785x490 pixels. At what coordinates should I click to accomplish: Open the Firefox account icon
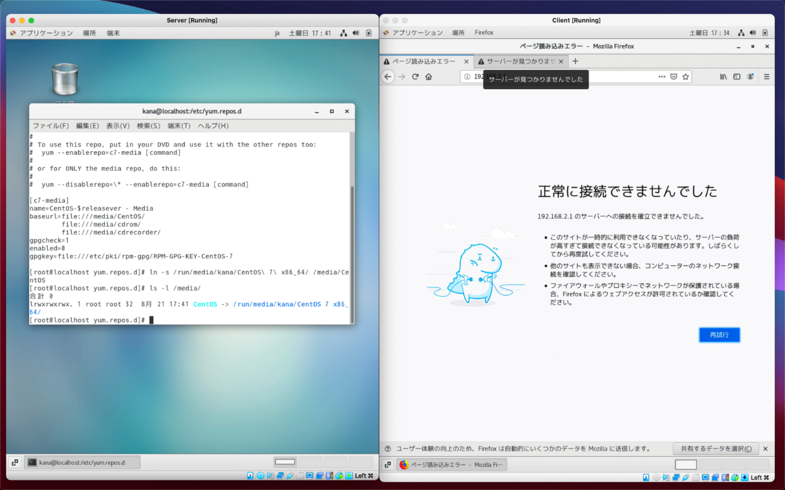tap(750, 77)
